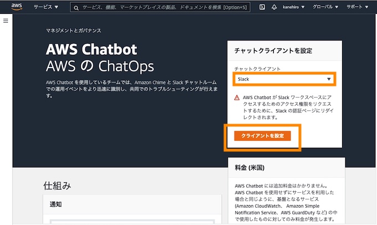Click the 料金 (米国) panel heading
The height and width of the screenshot is (225, 377).
coord(249,167)
